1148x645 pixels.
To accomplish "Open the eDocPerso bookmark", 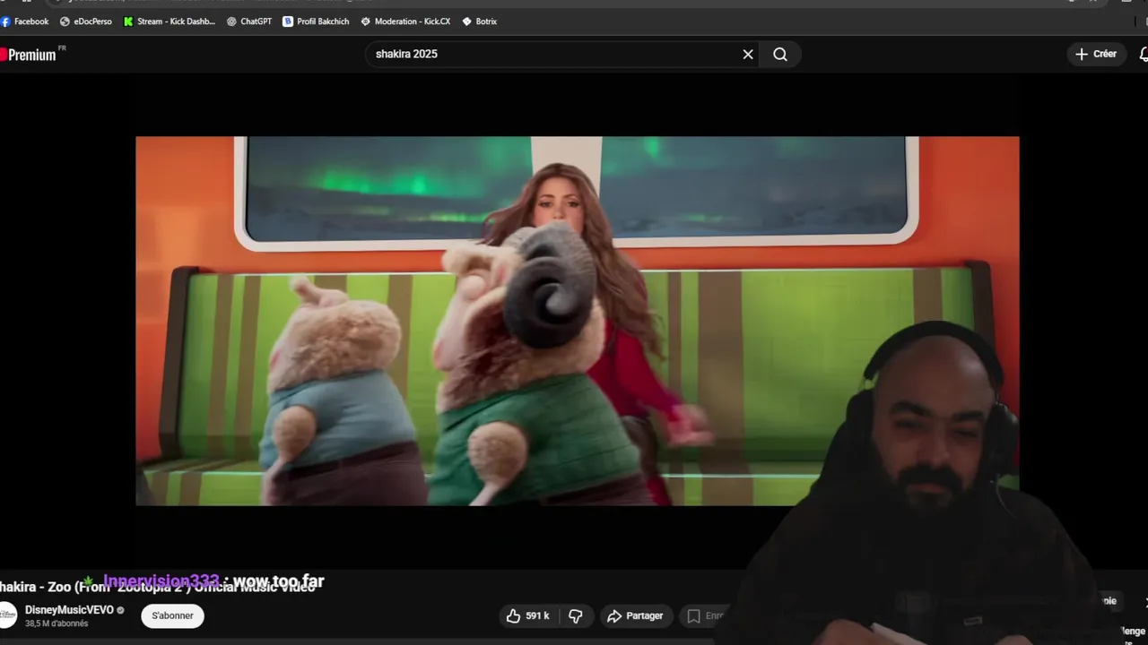I will 86,21.
